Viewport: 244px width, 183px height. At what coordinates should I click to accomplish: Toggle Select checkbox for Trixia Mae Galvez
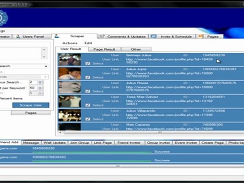[x=88, y=105]
